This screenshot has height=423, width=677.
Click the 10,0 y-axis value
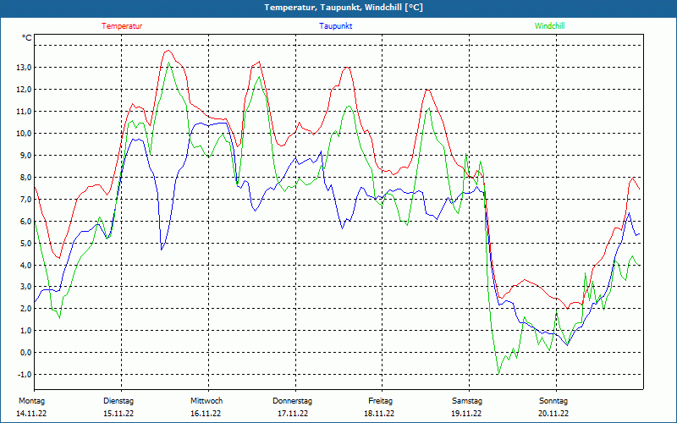pyautogui.click(x=25, y=134)
